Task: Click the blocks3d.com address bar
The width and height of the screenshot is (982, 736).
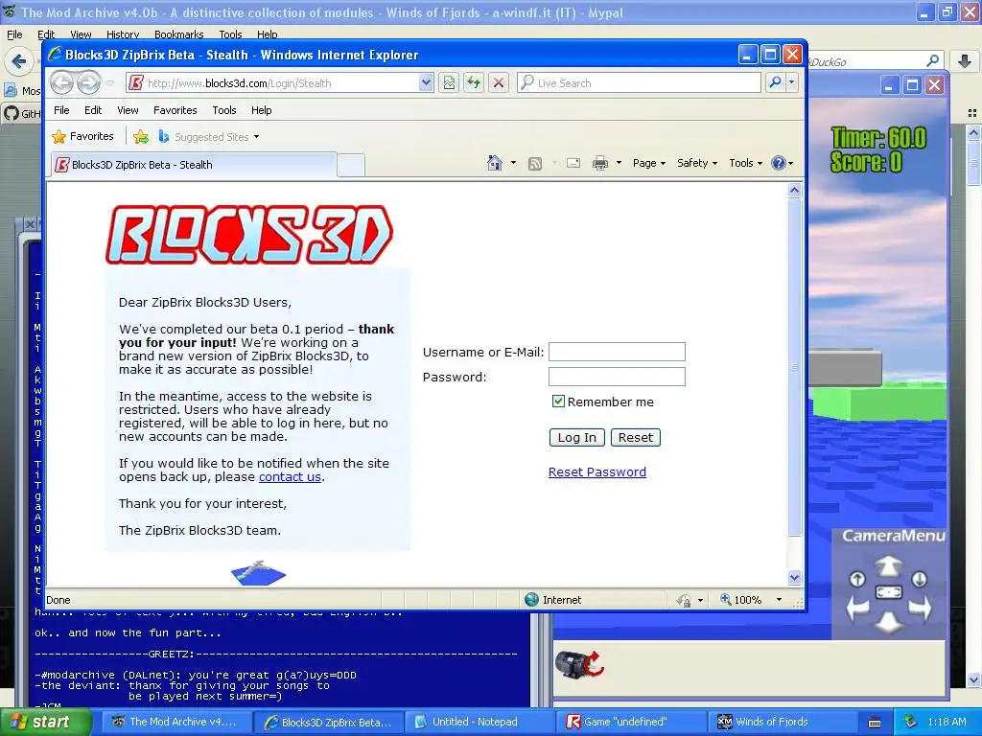Action: (x=271, y=82)
